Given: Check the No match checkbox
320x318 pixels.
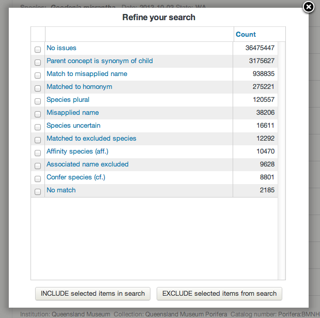Looking at the screenshot, I should pyautogui.click(x=38, y=192).
